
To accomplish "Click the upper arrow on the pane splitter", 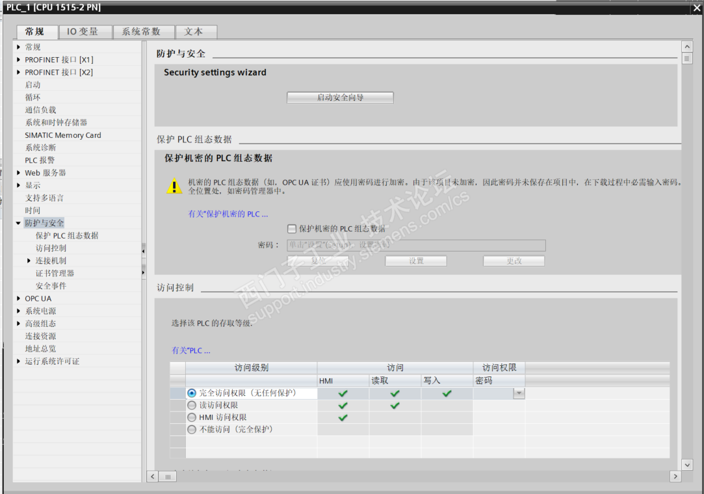I will [143, 251].
